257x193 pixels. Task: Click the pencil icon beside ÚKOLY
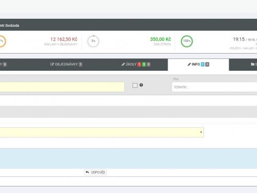pos(123,64)
